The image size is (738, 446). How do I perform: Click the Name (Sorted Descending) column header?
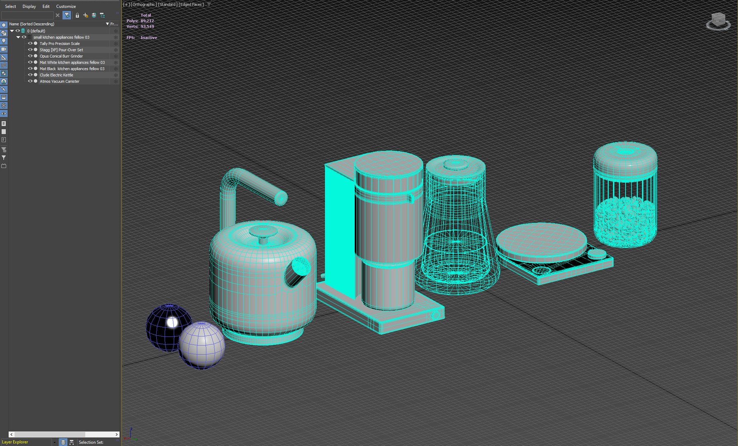(x=32, y=24)
